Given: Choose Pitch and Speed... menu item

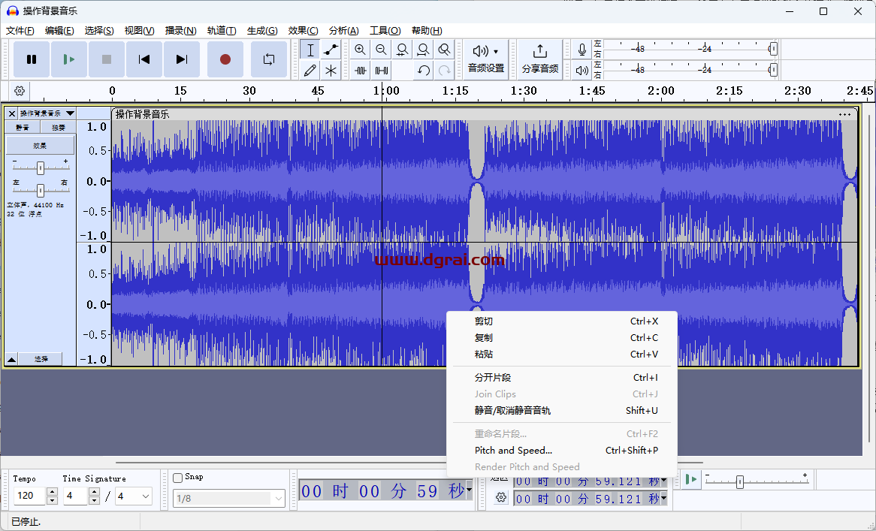Looking at the screenshot, I should point(562,450).
